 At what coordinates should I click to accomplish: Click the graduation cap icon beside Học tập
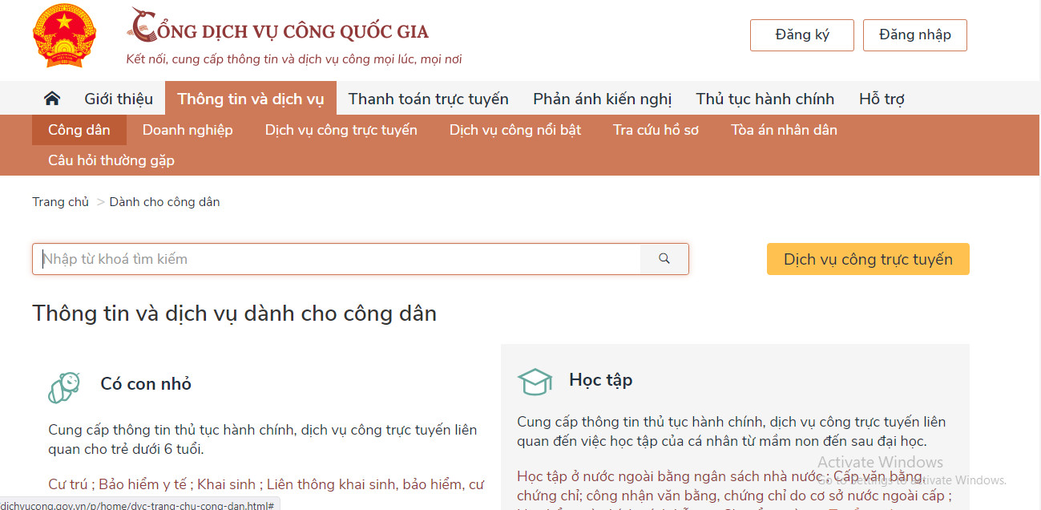click(535, 382)
